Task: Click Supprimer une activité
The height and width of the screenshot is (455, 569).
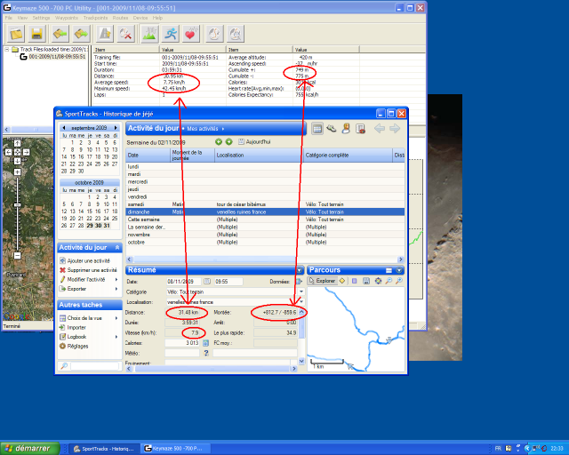Action: tap(88, 270)
